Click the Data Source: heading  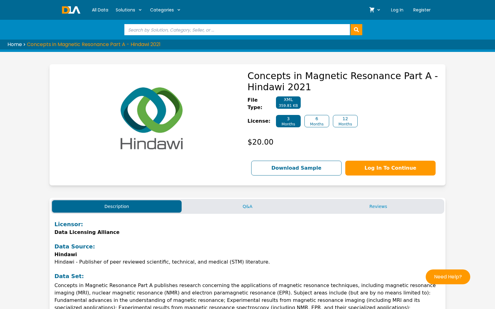pyautogui.click(x=75, y=247)
